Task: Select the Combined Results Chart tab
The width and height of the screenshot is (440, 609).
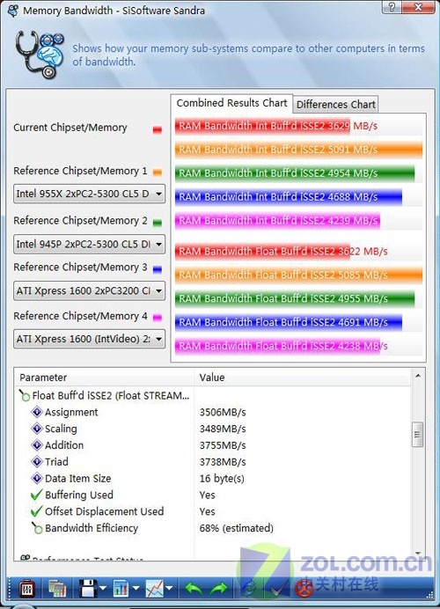Action: pyautogui.click(x=231, y=103)
